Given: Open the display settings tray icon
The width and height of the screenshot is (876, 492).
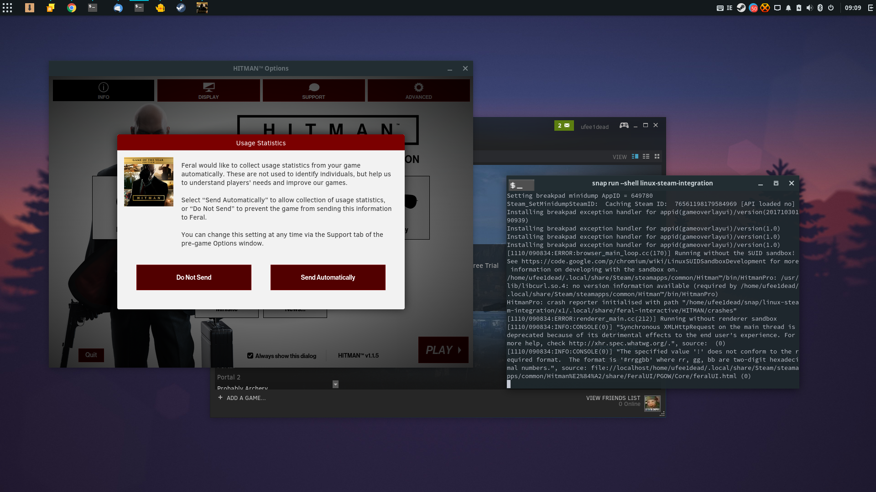Looking at the screenshot, I should click(x=777, y=8).
